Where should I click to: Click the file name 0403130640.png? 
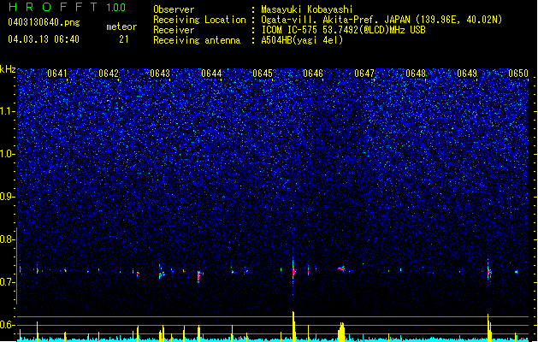click(44, 22)
